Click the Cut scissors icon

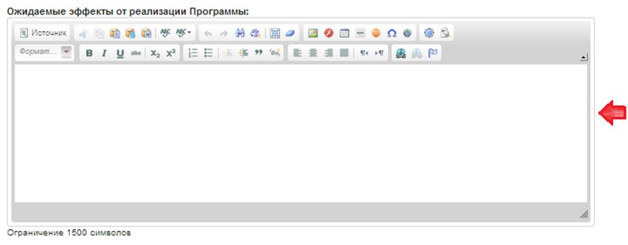coord(83,34)
